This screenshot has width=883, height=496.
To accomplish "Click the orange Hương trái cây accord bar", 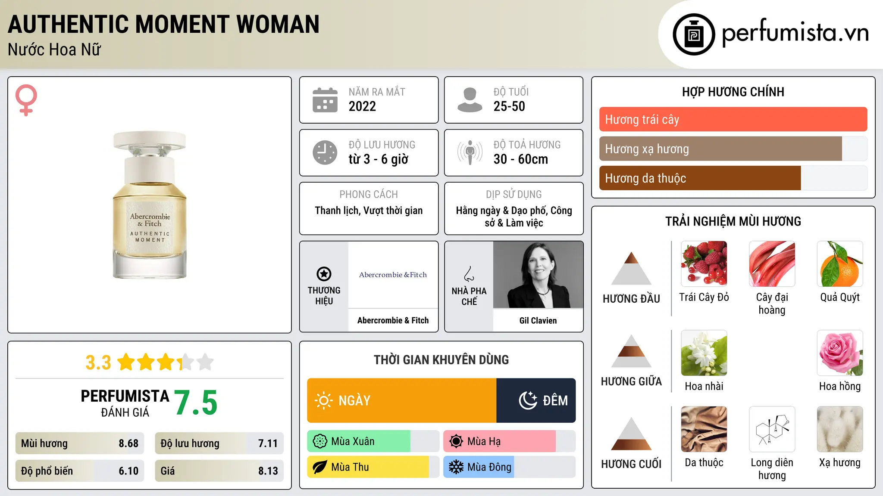I will tap(733, 119).
